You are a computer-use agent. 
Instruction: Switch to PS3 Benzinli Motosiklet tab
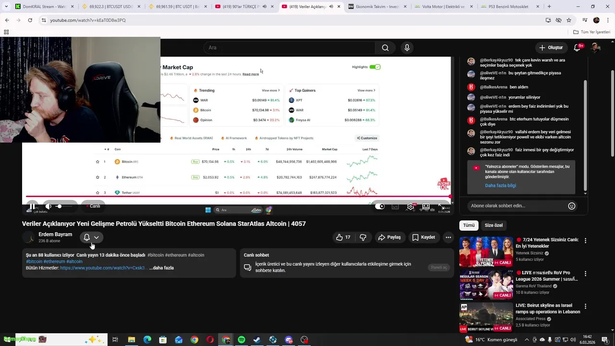510,7
